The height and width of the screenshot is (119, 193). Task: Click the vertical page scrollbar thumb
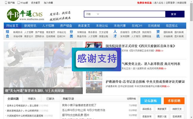coord(192,12)
